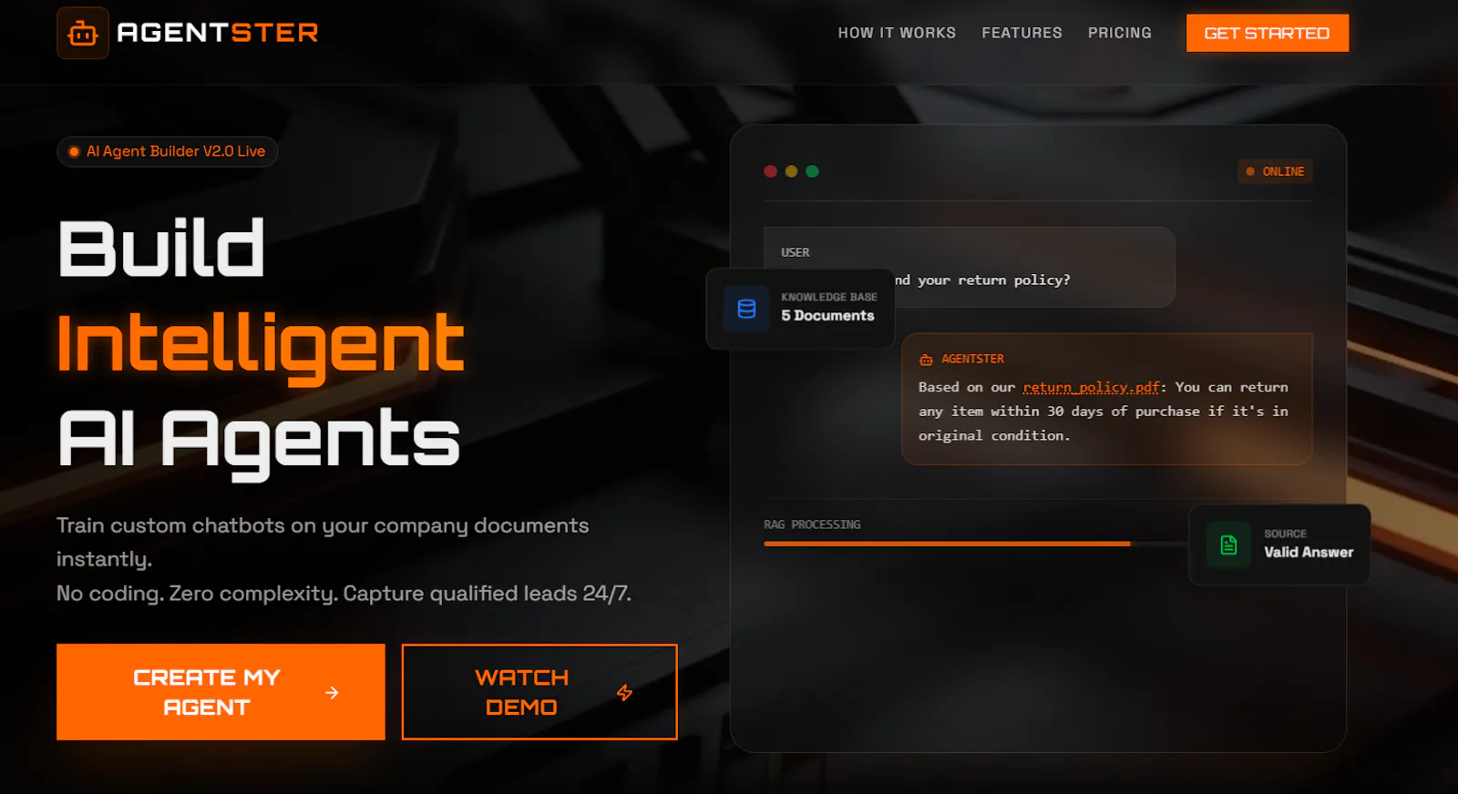Click the KNOWLEDGE BASE label
The height and width of the screenshot is (794, 1458).
pos(828,297)
